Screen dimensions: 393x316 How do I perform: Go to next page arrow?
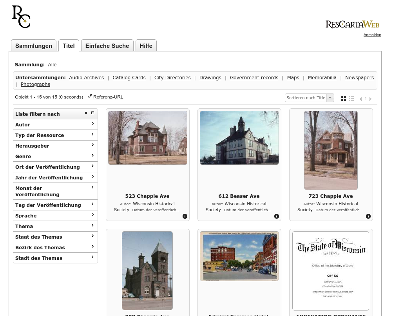coord(370,99)
